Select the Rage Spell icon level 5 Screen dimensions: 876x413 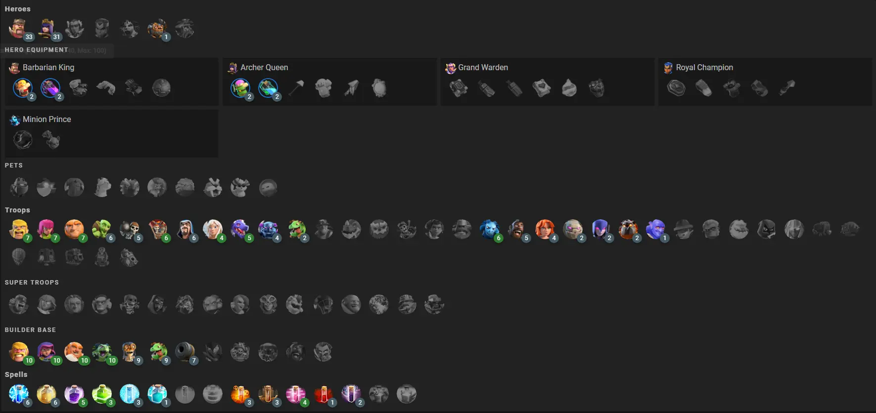point(74,394)
